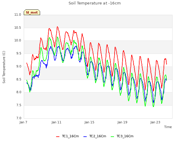The height and width of the screenshot is (142, 190).
Task: Click the Jan 11 x-axis tick label
Action: pyautogui.click(x=56, y=122)
